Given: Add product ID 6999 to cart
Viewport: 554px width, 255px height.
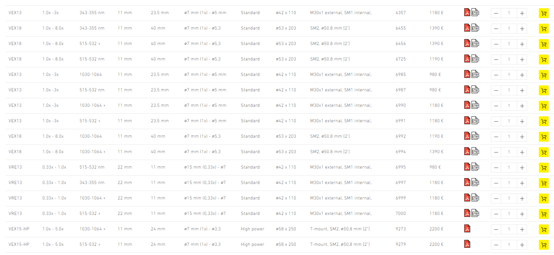Looking at the screenshot, I should [543, 198].
